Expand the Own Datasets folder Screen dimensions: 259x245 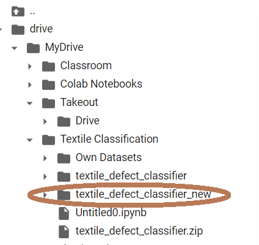tap(45, 158)
